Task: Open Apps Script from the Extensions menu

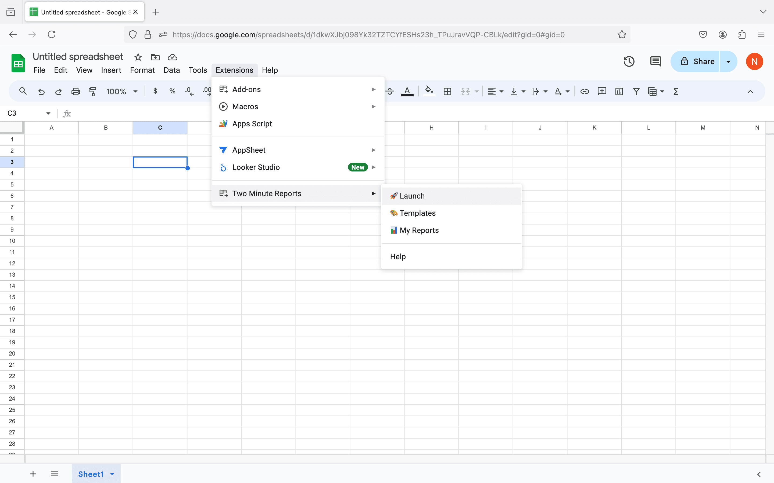Action: (x=252, y=124)
